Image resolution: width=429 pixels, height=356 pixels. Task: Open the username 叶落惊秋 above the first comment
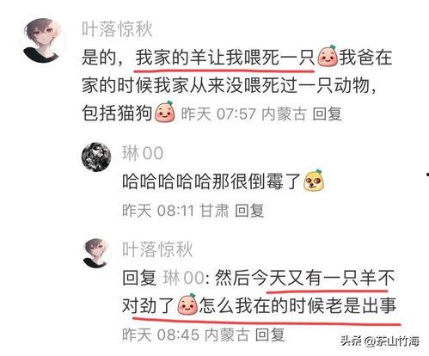(x=117, y=29)
